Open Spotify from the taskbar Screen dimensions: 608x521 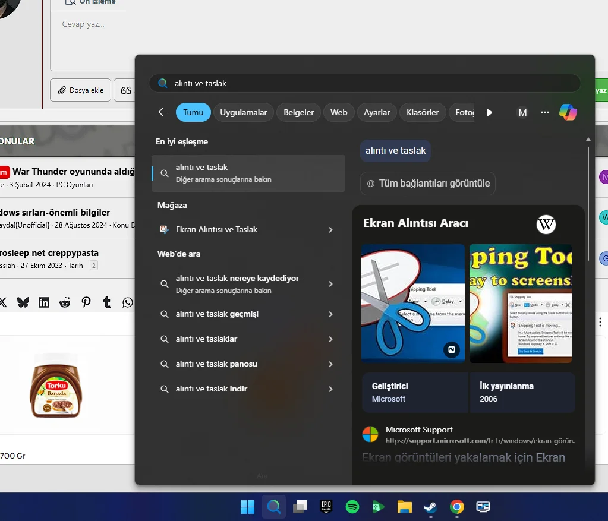(352, 507)
